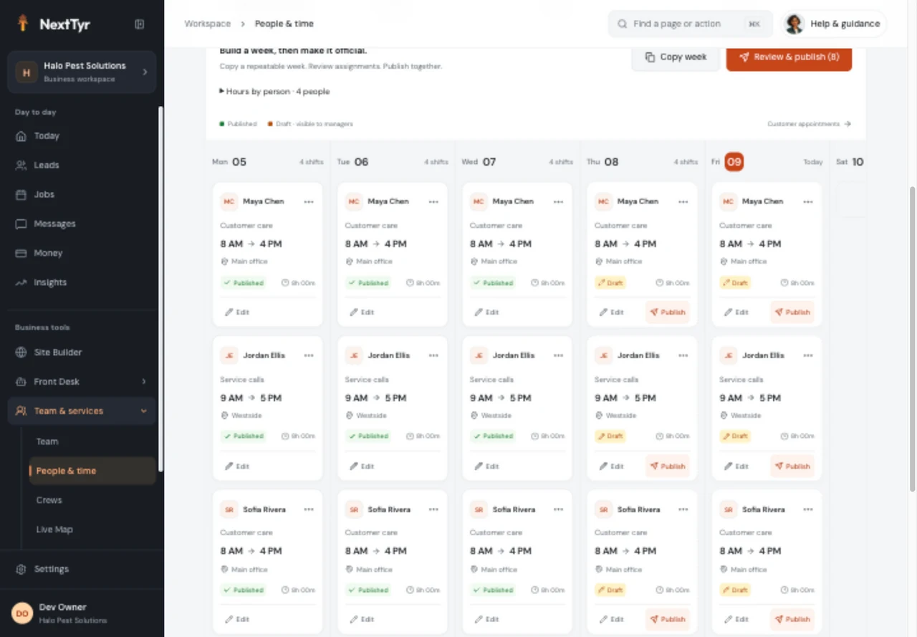This screenshot has width=917, height=637.
Task: Open Sofia Rivera's Tuesday 06 shift options menu
Action: pyautogui.click(x=433, y=509)
